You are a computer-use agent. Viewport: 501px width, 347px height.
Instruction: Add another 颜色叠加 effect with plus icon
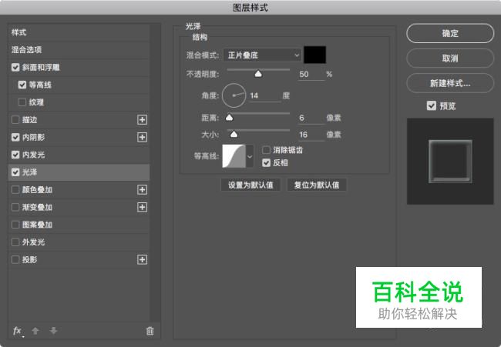142,190
